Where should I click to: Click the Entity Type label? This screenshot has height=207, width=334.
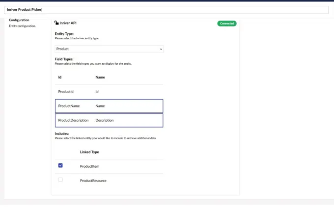coord(64,34)
